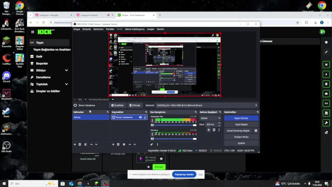This screenshot has height=187, width=332.
Task: Mute Mic/Aux speaker icon
Action: point(152,139)
